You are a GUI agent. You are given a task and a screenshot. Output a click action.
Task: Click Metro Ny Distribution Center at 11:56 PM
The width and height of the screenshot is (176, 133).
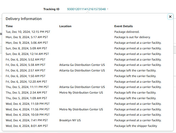[x=81, y=109]
